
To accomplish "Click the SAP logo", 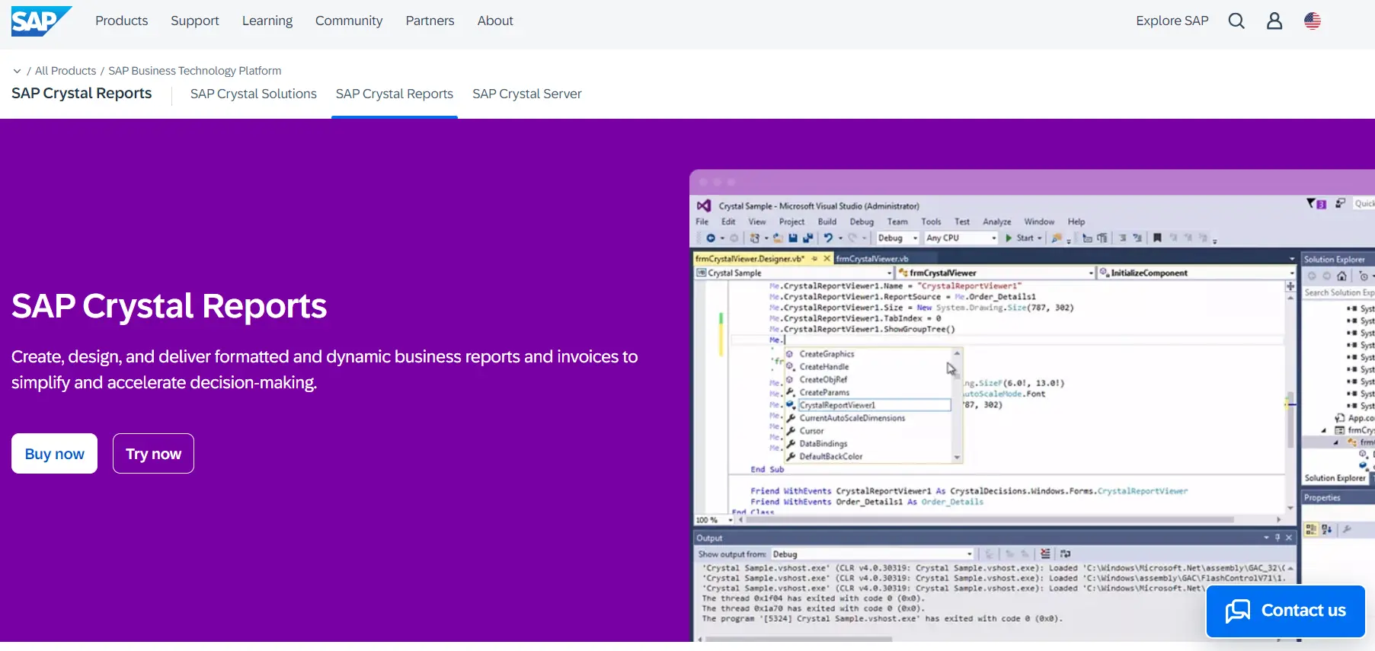I will (41, 21).
